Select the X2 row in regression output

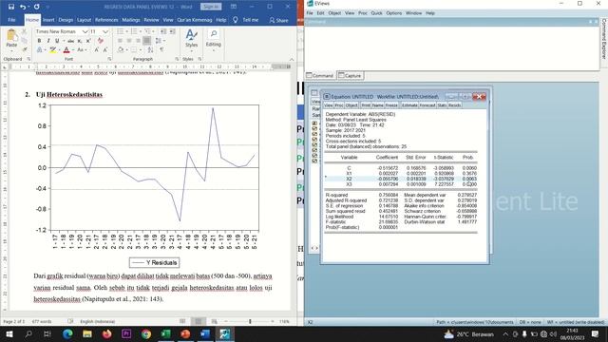point(401,179)
